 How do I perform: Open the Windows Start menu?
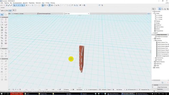(2, 94)
